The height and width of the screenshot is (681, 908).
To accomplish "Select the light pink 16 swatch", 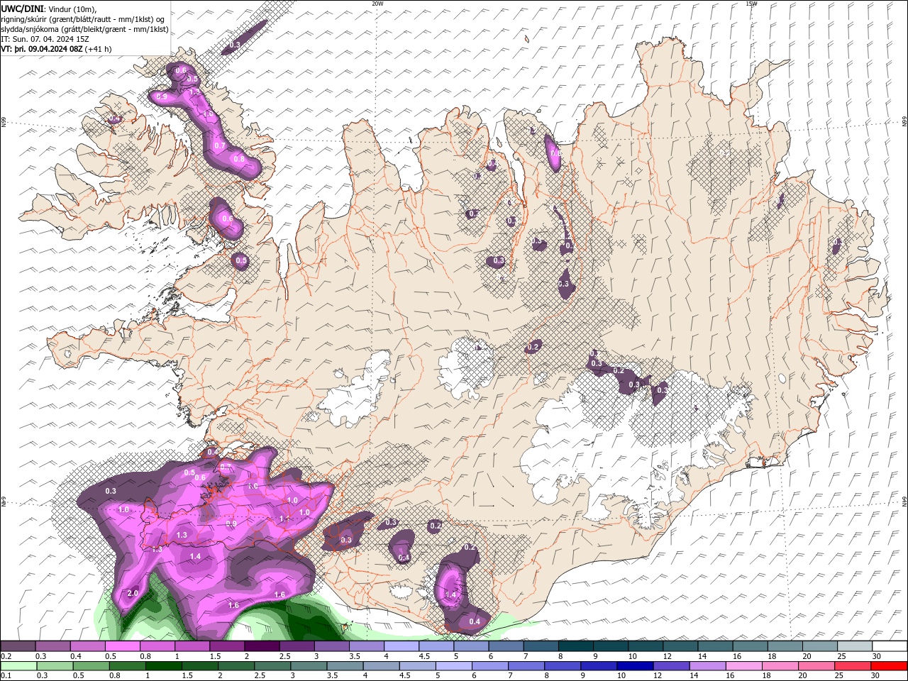I will click(x=746, y=666).
